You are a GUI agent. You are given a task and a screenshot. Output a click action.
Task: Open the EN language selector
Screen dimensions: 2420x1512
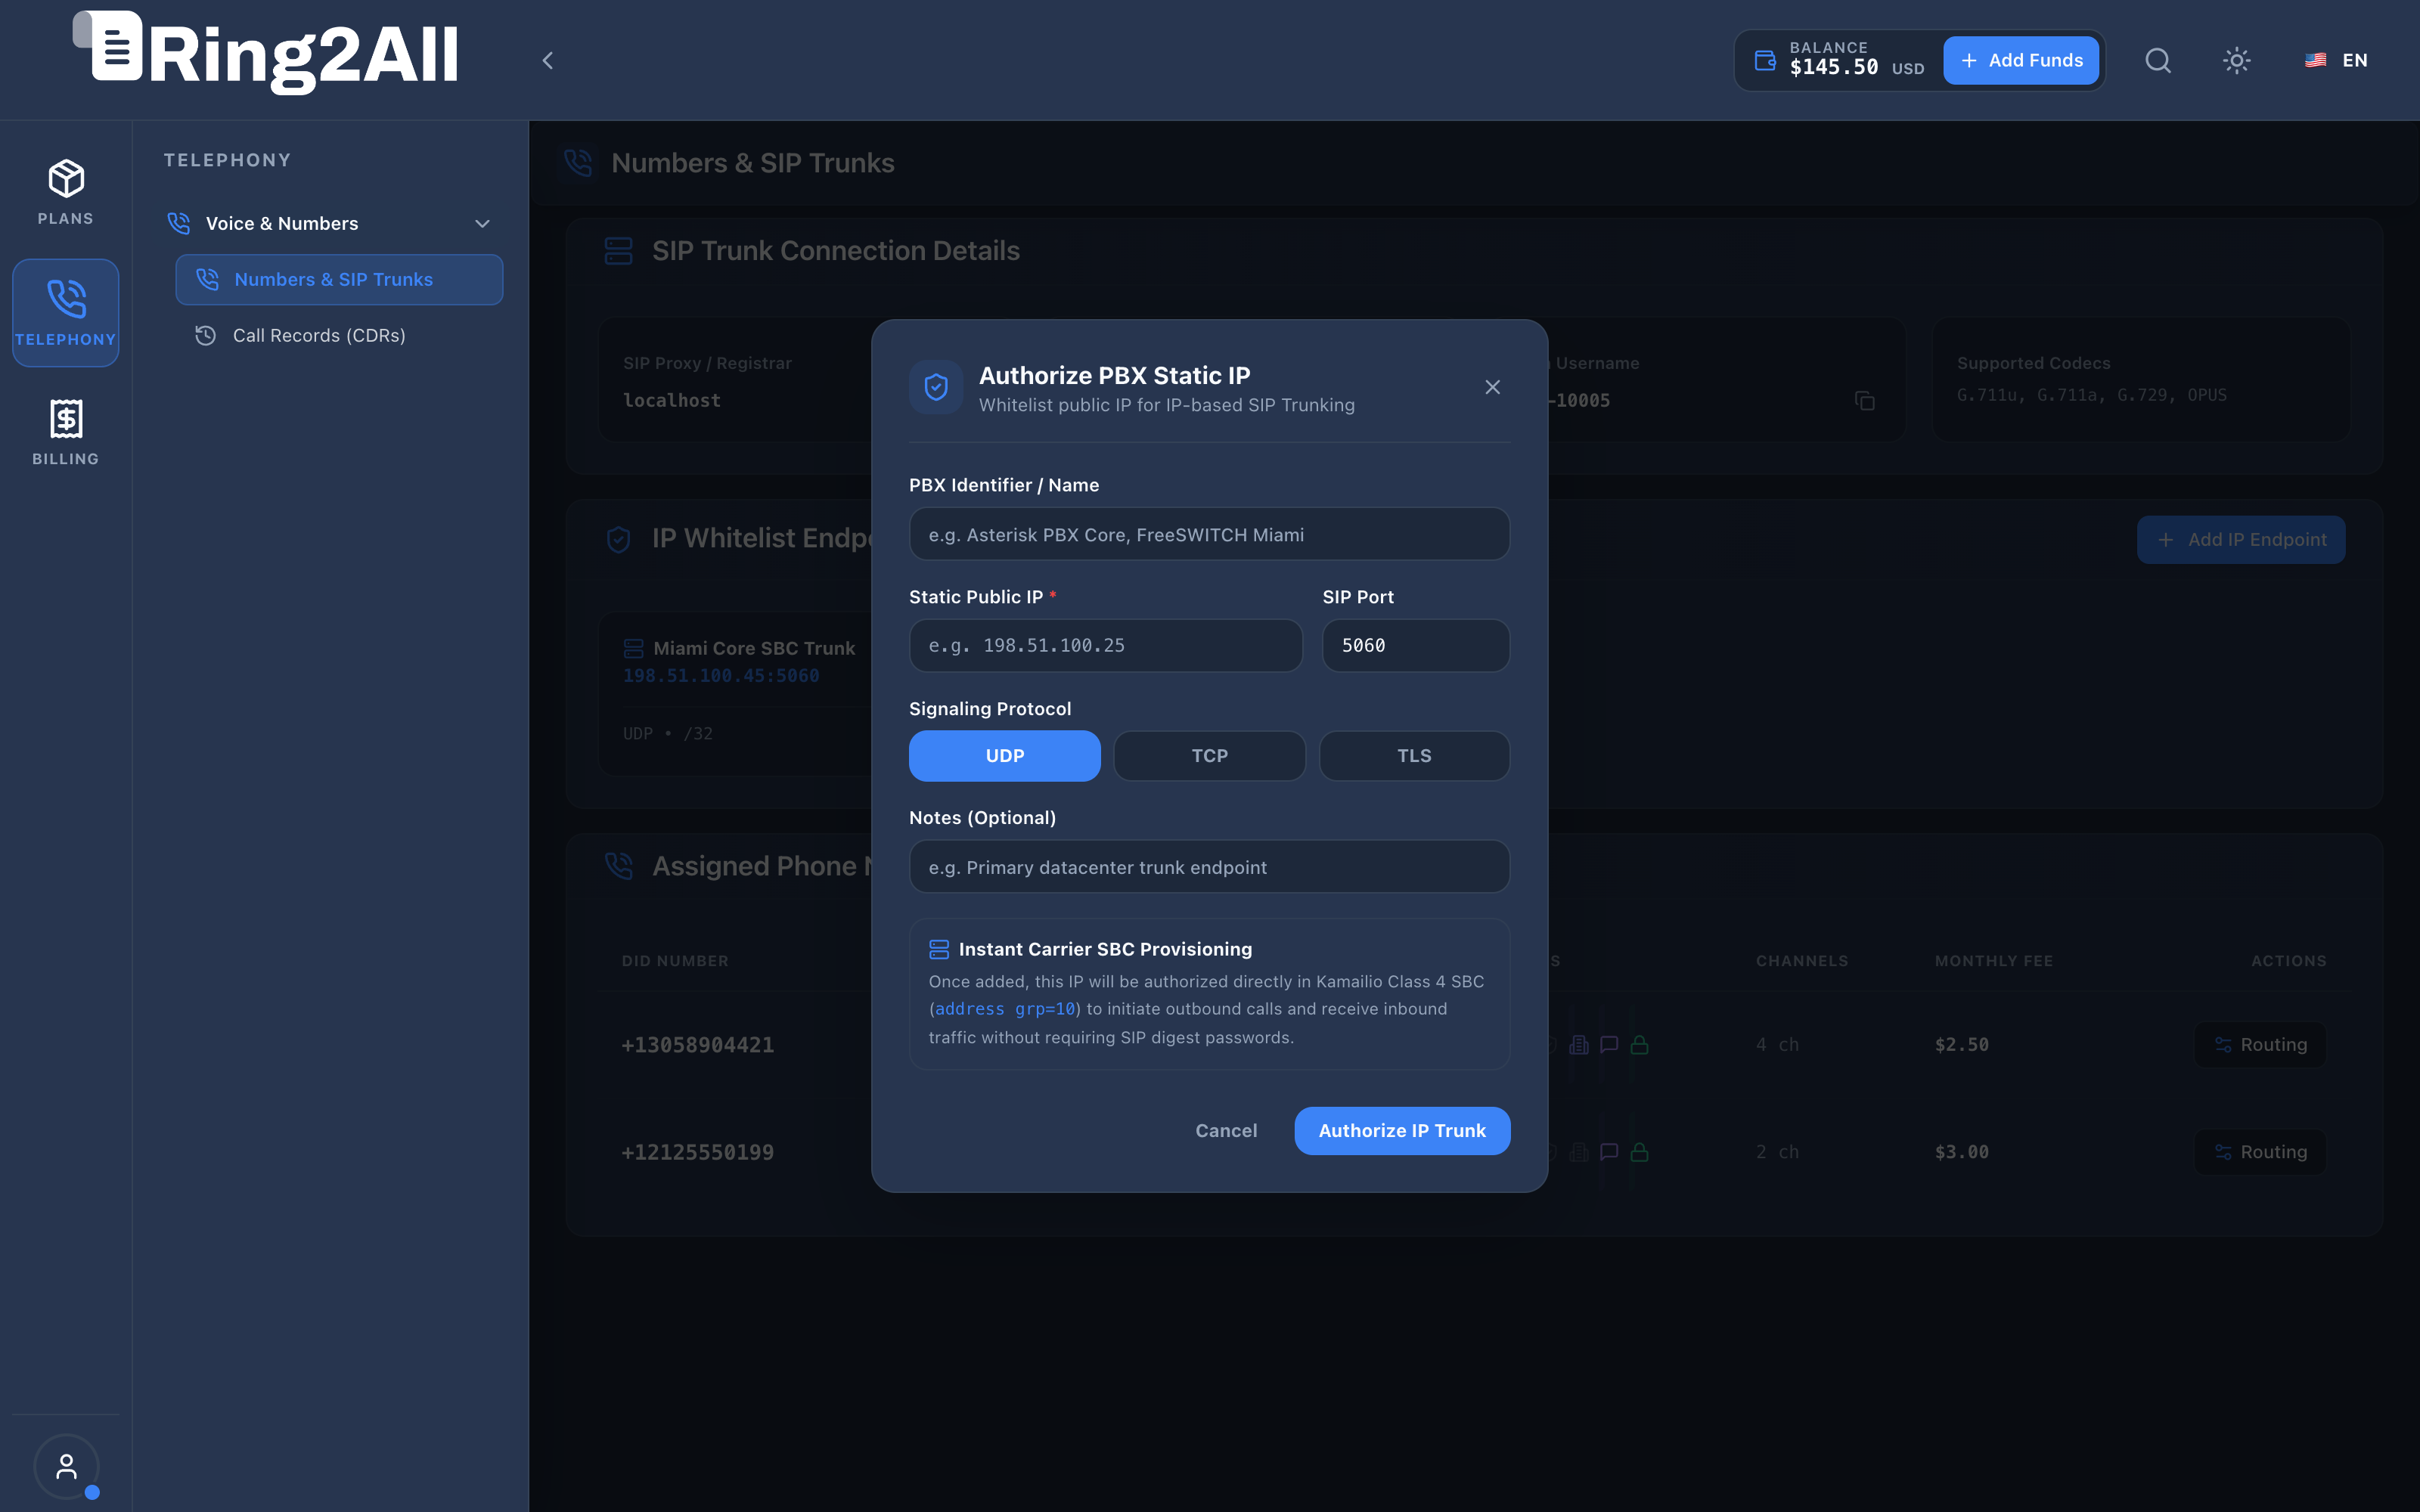point(2336,60)
